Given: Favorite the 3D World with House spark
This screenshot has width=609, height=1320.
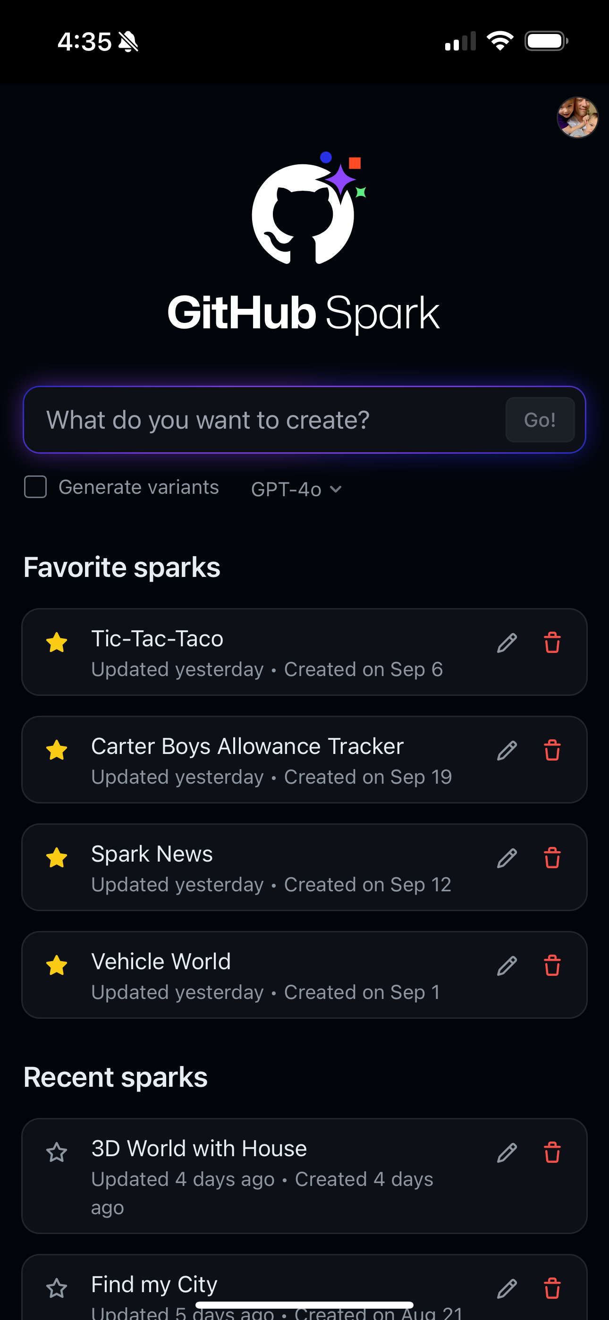Looking at the screenshot, I should point(56,1152).
